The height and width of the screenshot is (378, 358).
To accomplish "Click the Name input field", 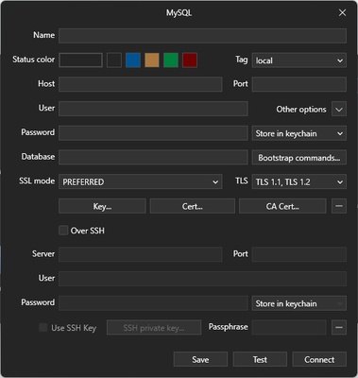I will click(202, 36).
